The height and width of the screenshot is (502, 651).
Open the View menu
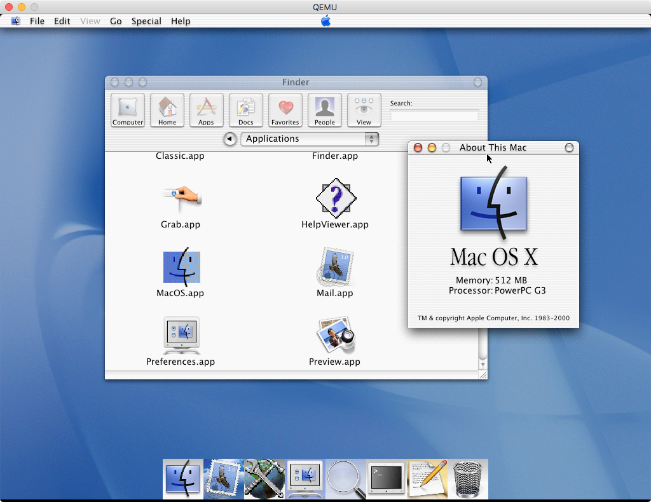pos(90,21)
